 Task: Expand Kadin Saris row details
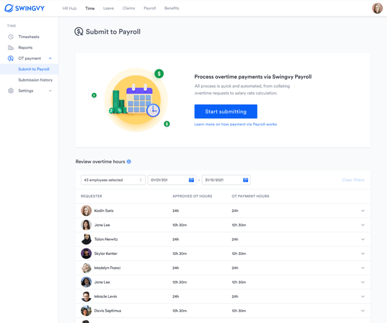coord(363,210)
